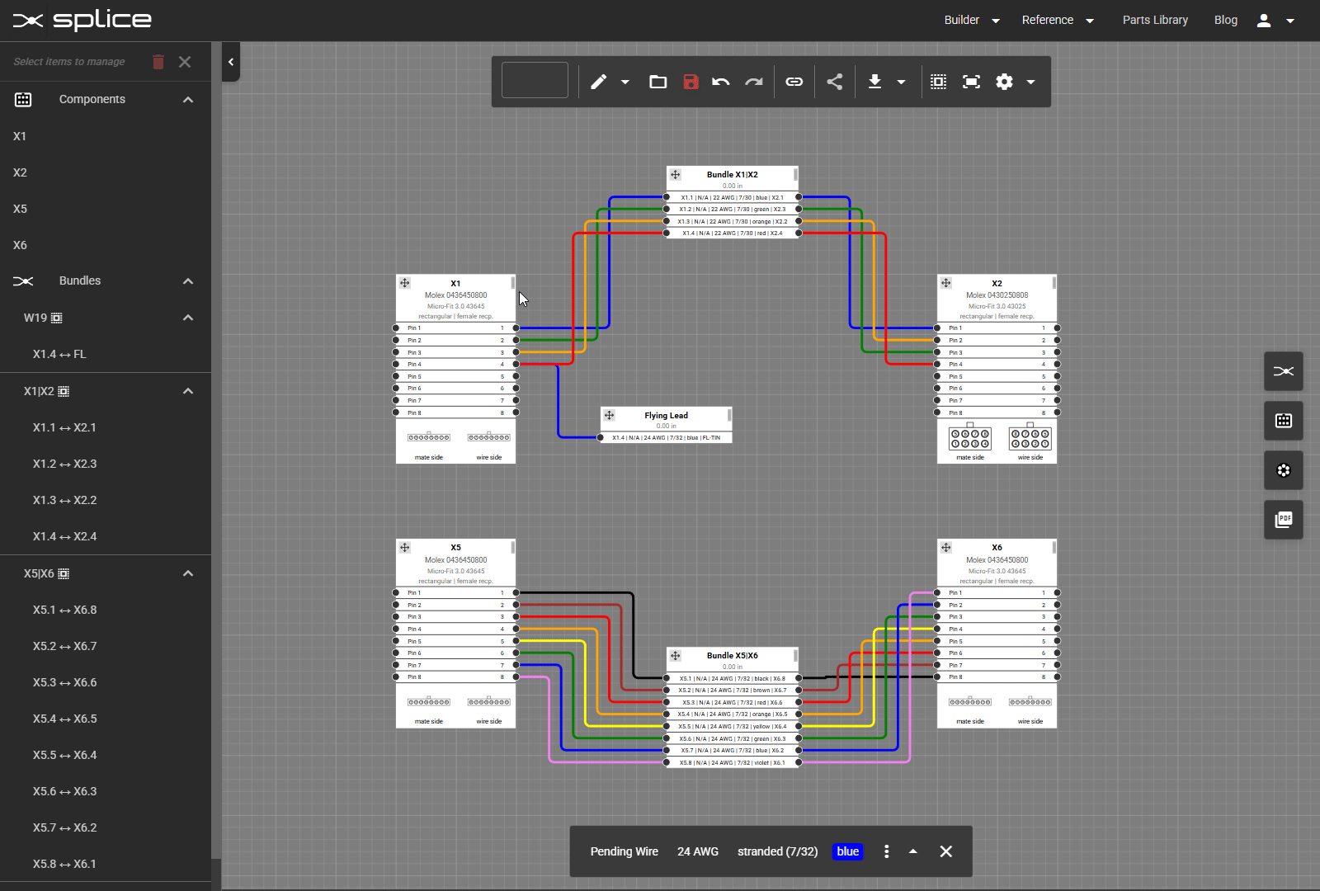Open the Builder menu
This screenshot has width=1320, height=891.
[972, 20]
